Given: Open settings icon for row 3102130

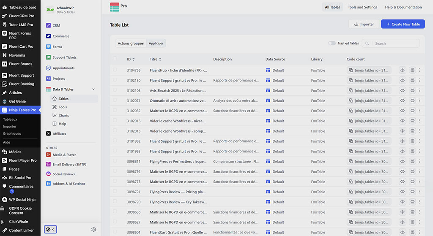Looking at the screenshot, I should coord(412,80).
